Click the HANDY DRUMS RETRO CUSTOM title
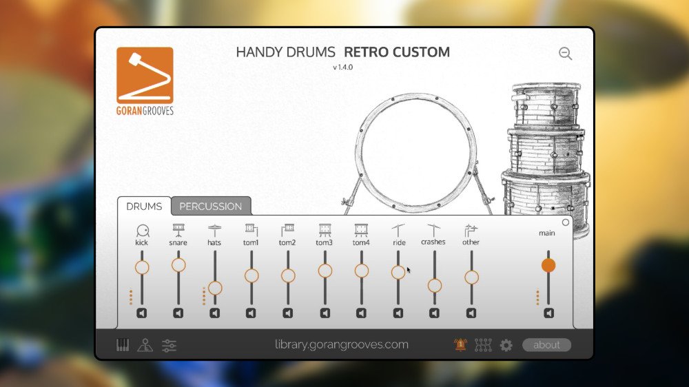Screen dimensions: 689x387 pos(342,52)
